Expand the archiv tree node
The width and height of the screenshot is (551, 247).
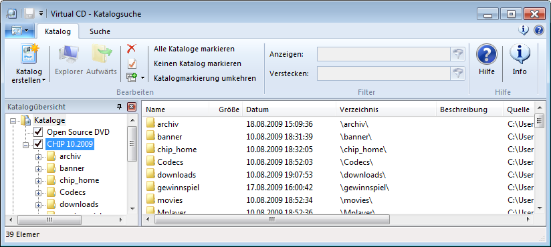click(x=38, y=157)
